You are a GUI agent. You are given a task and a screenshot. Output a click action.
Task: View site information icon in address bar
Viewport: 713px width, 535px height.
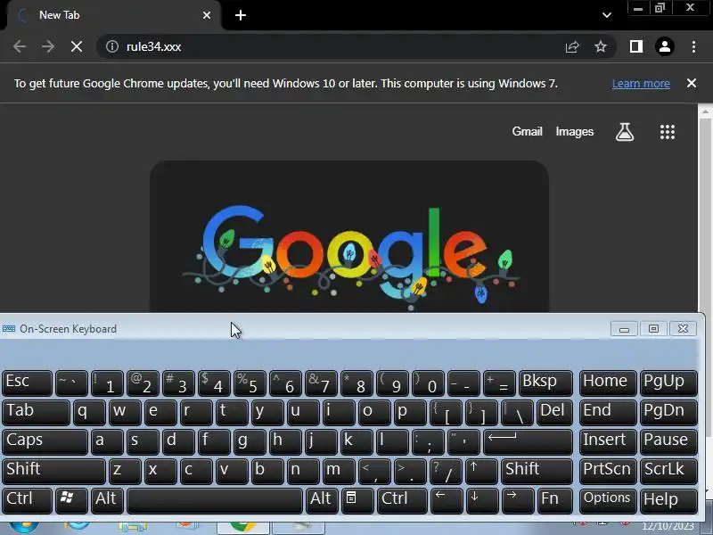click(x=112, y=46)
